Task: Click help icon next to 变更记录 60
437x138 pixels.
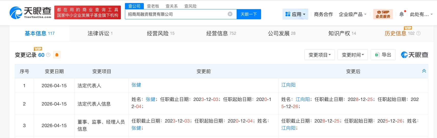Action: tap(48, 55)
